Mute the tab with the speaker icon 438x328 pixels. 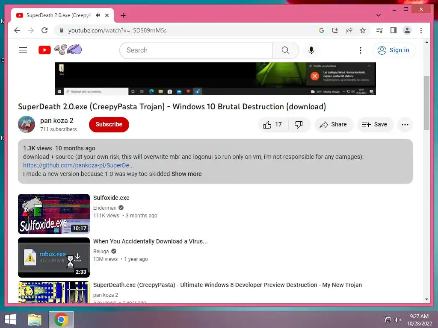point(98,15)
